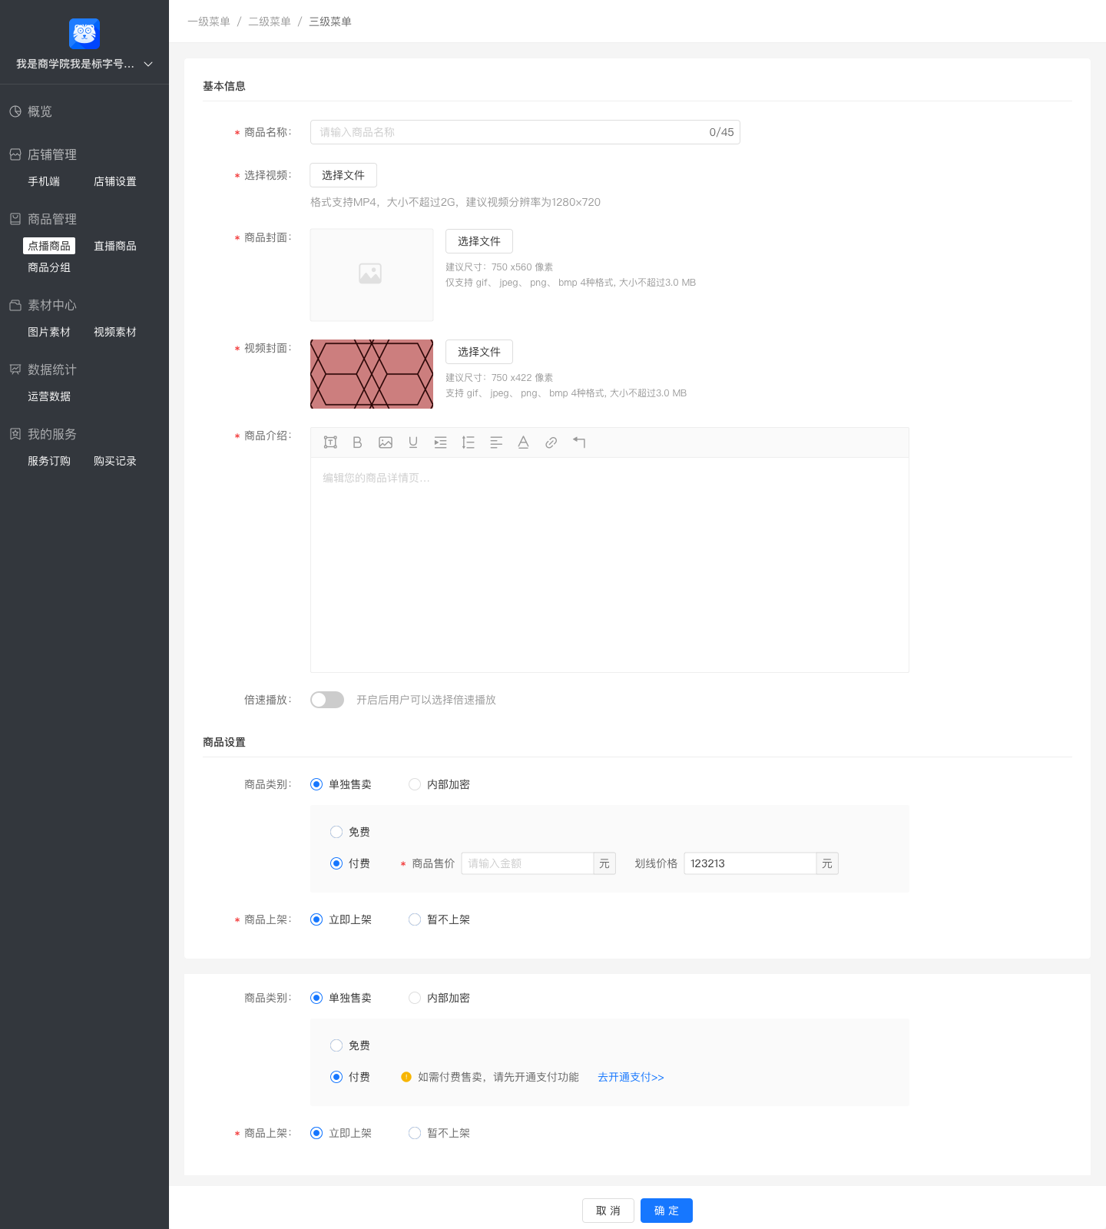
Task: Open 点播商品 in sidebar
Action: 49,246
